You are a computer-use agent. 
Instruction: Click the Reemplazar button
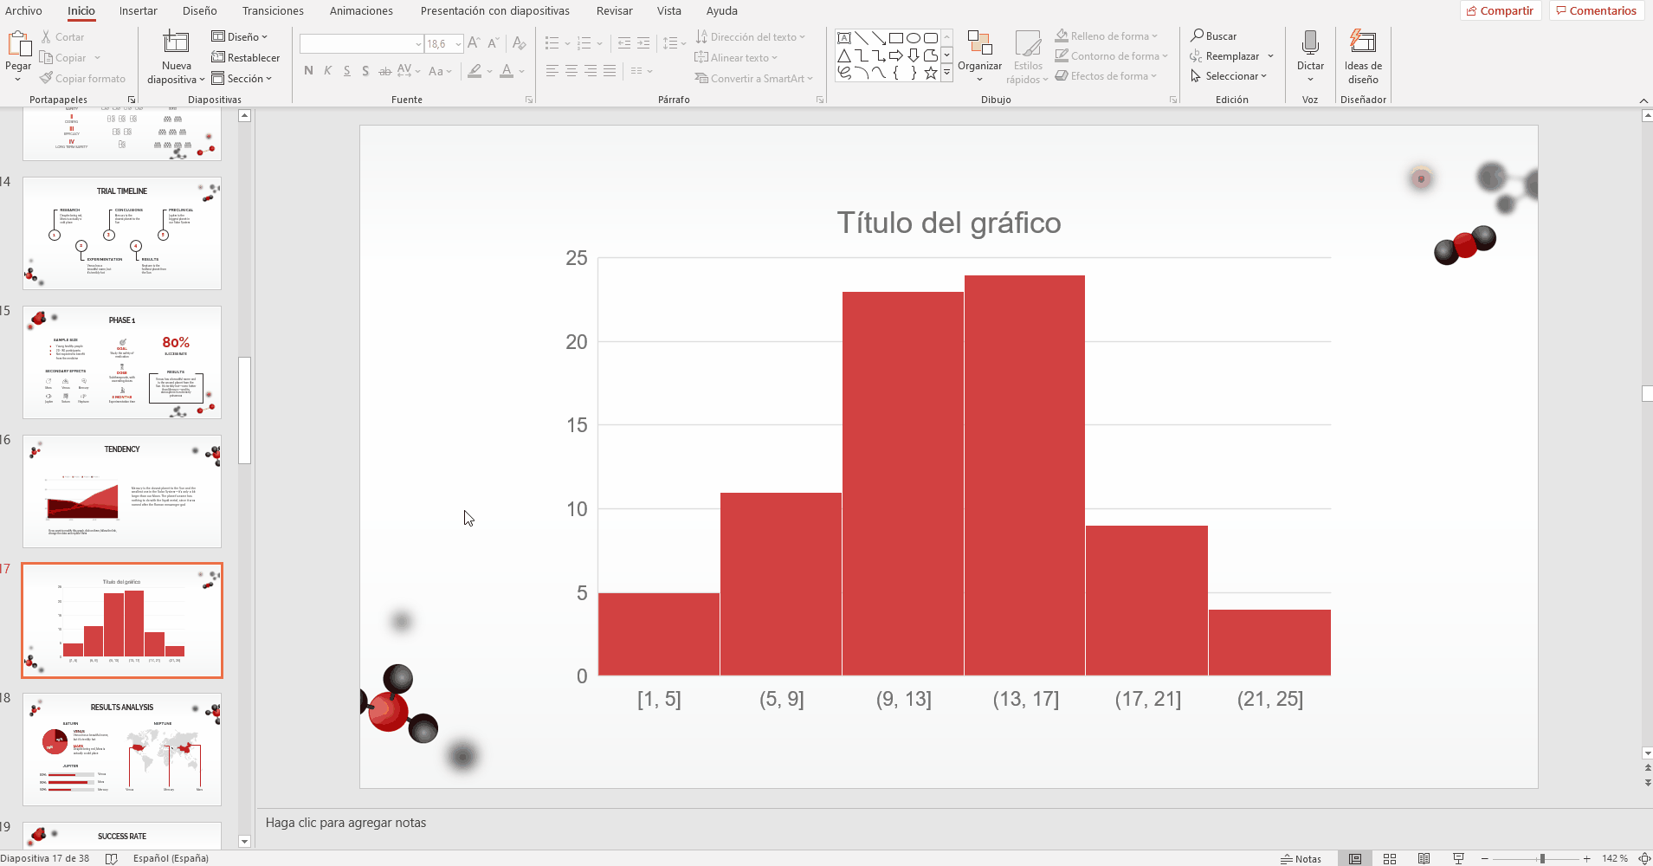[1225, 55]
